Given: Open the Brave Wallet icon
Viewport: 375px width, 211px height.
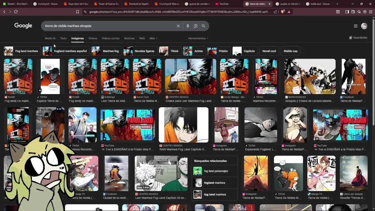Looking at the screenshot, I should [353, 12].
